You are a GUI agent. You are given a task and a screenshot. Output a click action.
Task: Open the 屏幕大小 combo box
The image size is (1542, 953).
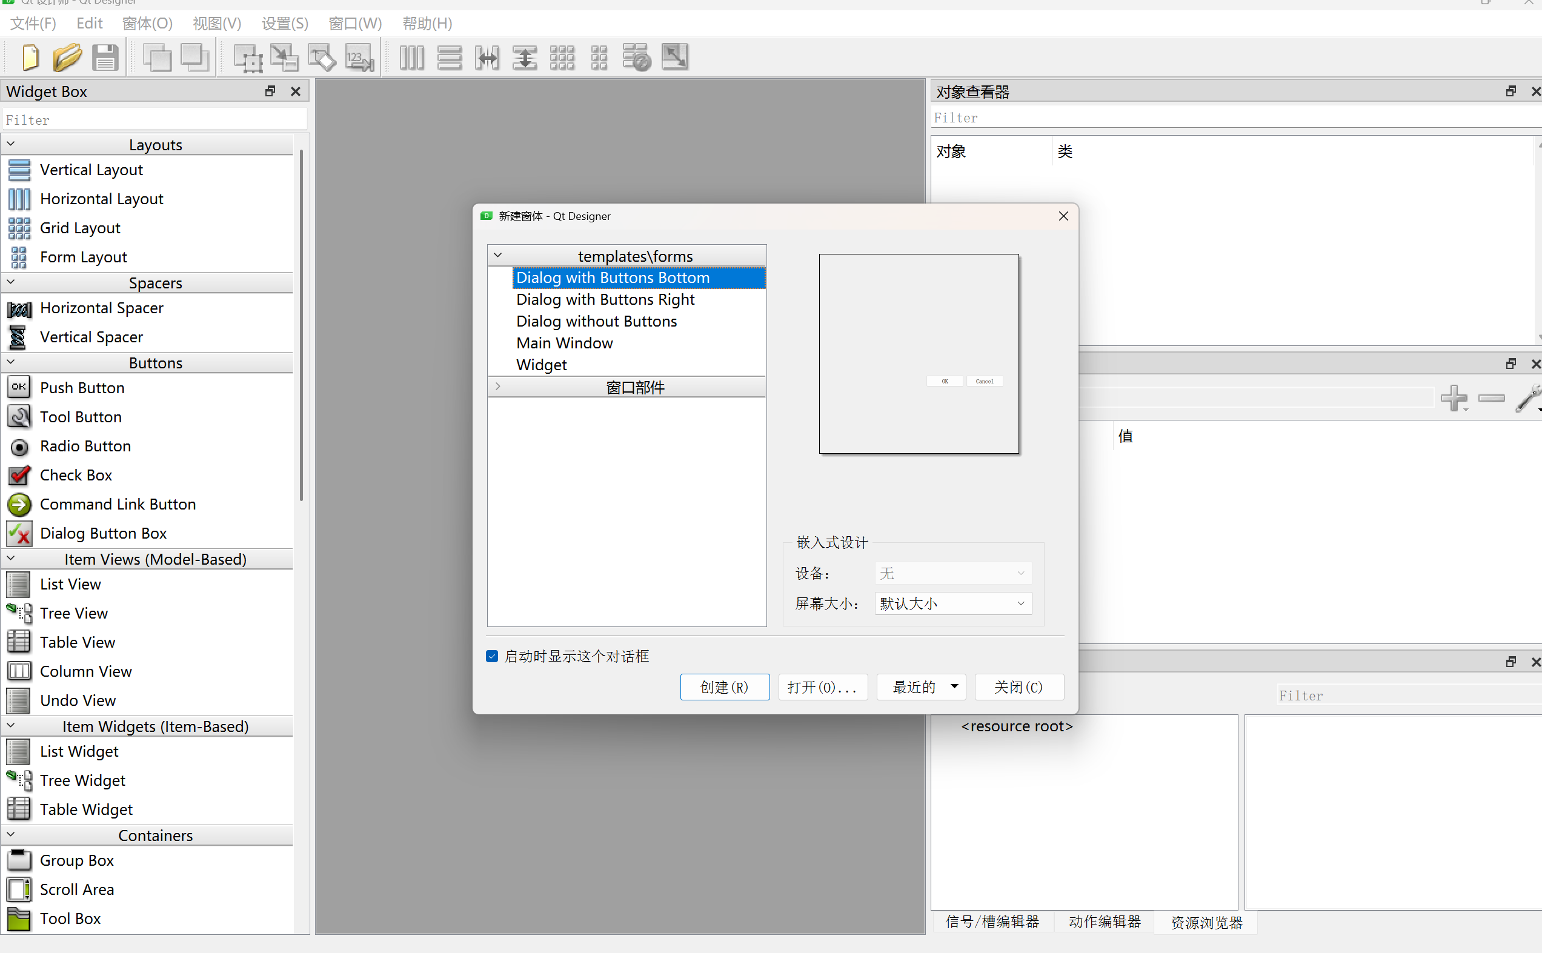pyautogui.click(x=952, y=603)
